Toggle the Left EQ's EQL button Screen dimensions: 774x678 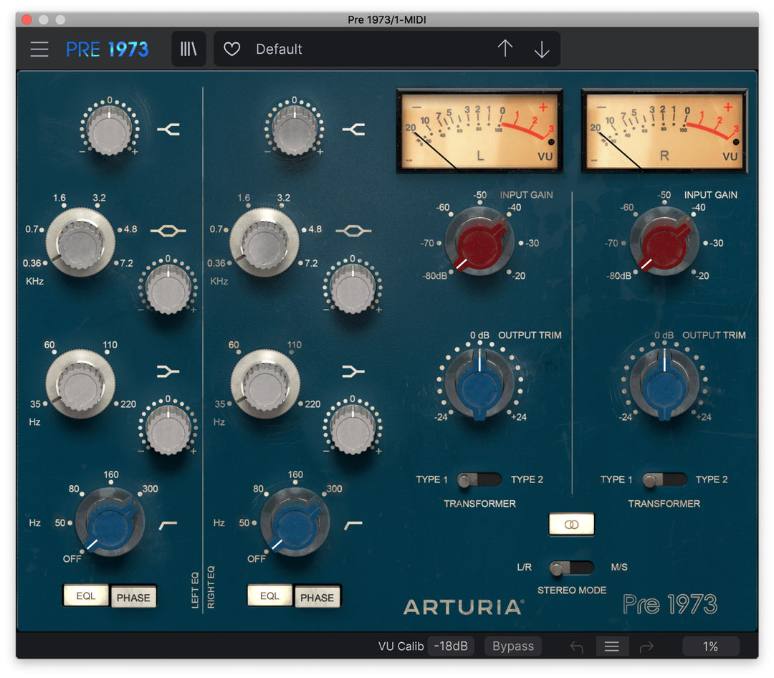click(x=86, y=596)
